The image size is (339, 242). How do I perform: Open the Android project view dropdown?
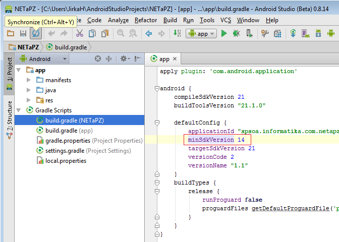[43, 59]
